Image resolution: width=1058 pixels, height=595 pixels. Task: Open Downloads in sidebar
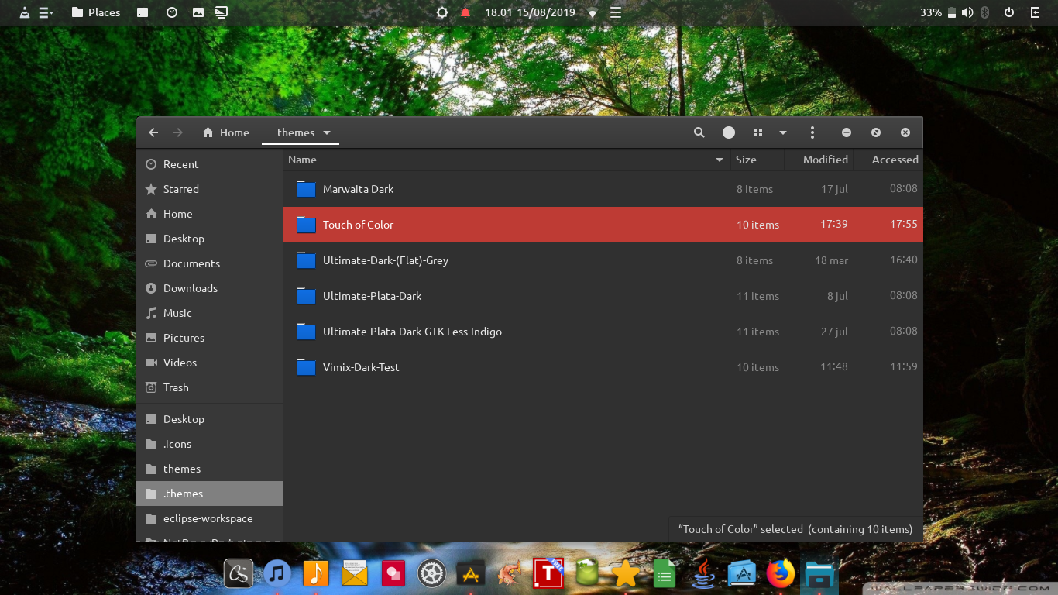tap(209, 288)
